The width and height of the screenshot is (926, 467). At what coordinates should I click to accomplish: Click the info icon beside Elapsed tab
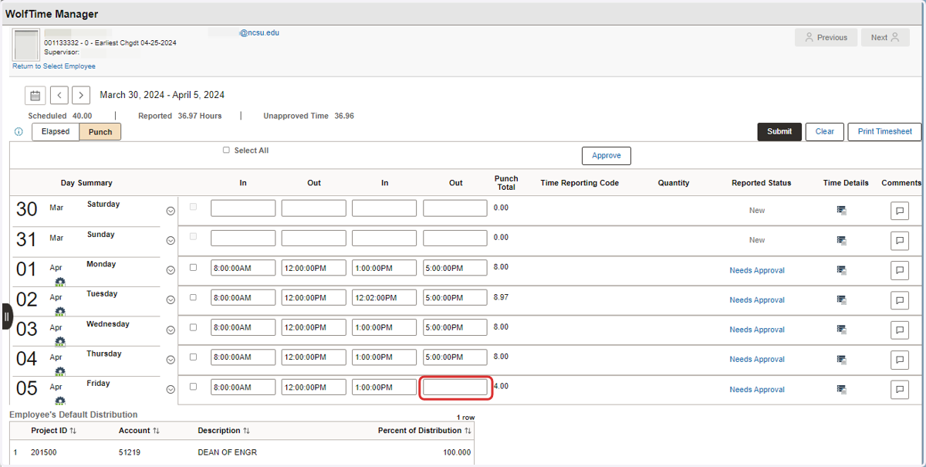click(x=19, y=132)
